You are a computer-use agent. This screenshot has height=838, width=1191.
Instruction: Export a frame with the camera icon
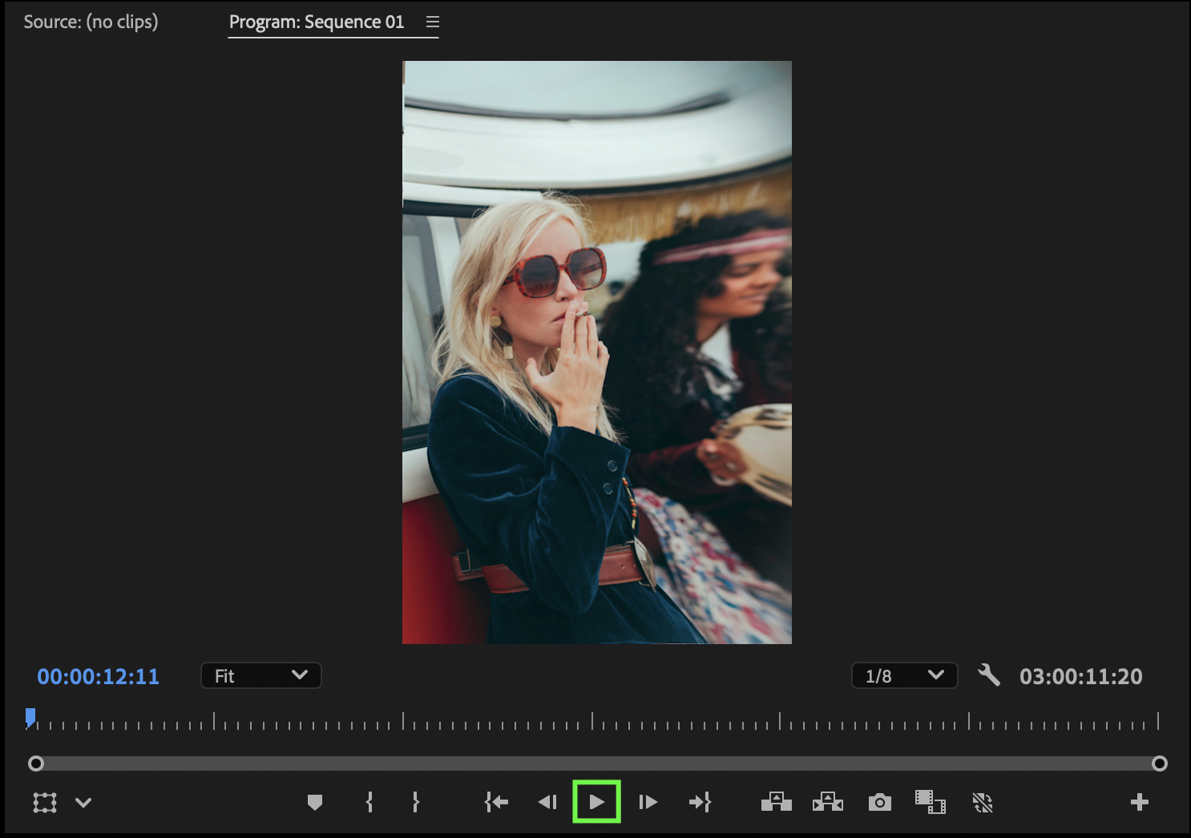(x=879, y=802)
